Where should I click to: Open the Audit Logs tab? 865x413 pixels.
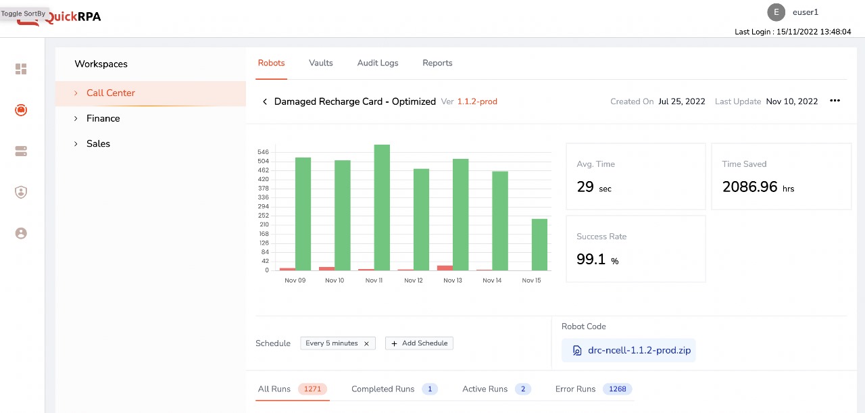(x=378, y=63)
